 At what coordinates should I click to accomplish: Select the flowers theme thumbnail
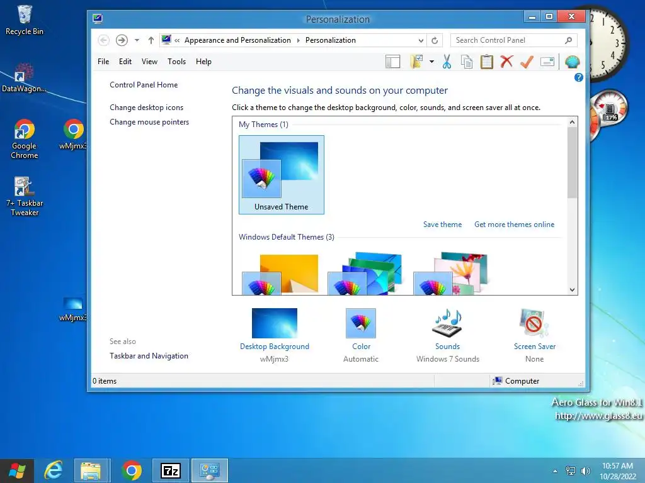pos(451,274)
